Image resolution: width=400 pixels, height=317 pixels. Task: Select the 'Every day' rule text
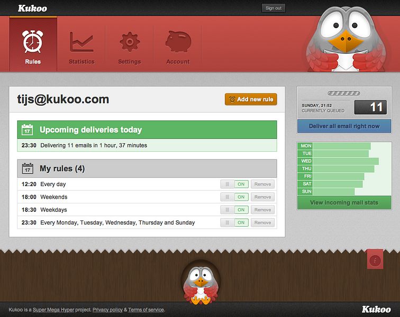53,184
